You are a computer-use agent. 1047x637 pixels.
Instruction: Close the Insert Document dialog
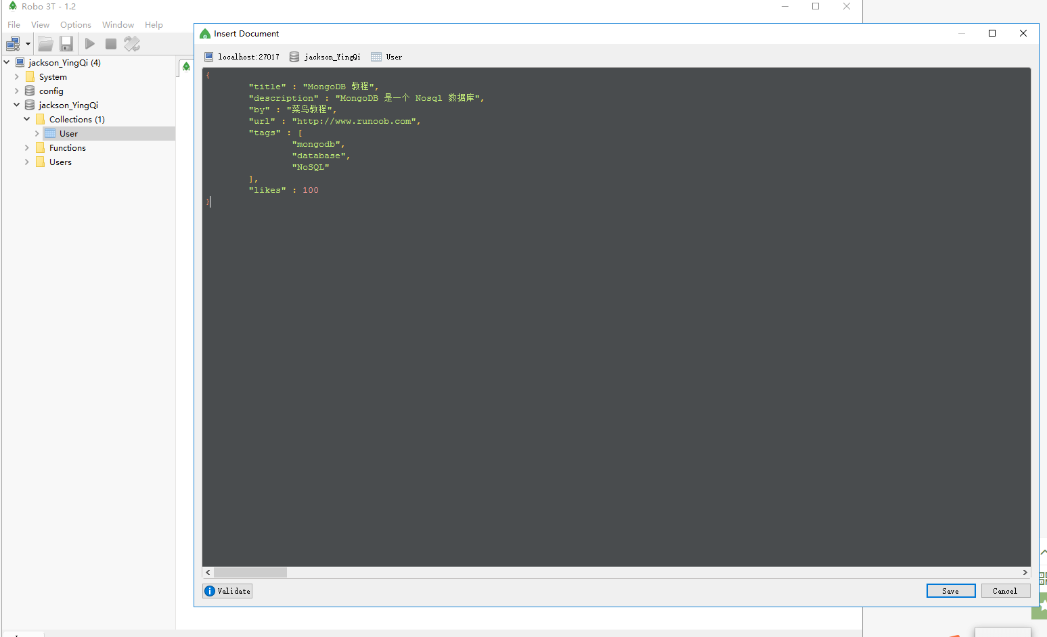coord(1023,33)
